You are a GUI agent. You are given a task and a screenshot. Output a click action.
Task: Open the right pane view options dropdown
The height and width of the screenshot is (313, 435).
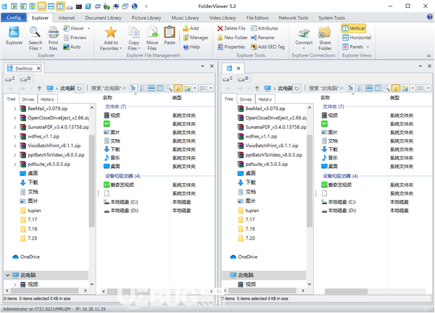tap(428, 88)
